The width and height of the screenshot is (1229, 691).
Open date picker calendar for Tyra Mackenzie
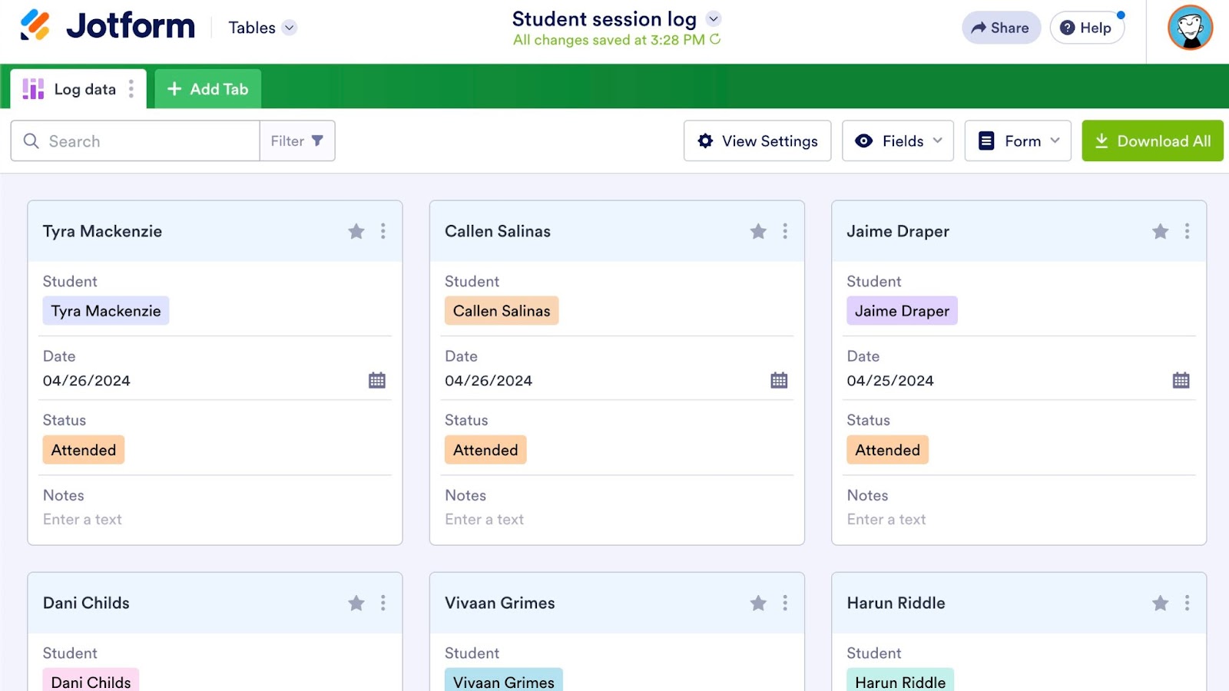tap(377, 380)
